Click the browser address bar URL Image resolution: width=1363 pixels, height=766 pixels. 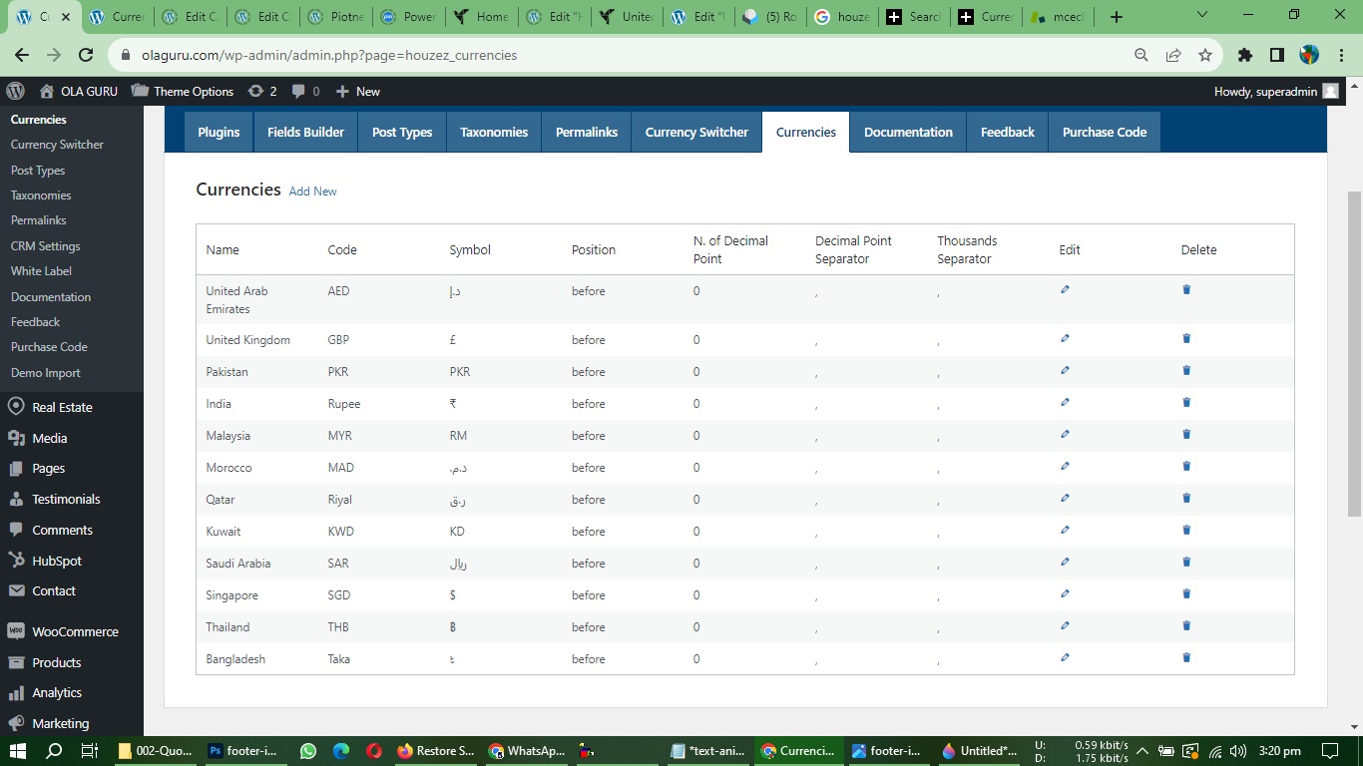[329, 55]
